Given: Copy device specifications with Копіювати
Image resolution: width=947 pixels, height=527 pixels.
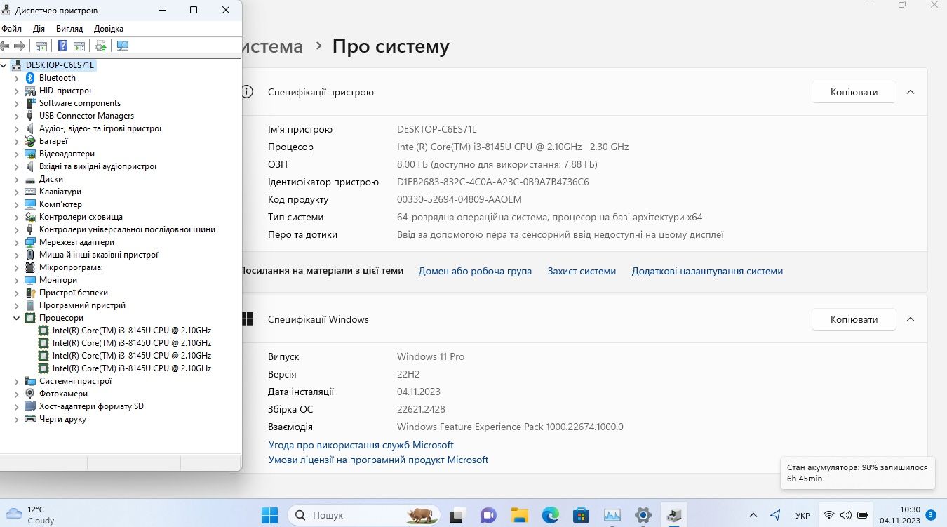Looking at the screenshot, I should pyautogui.click(x=854, y=92).
